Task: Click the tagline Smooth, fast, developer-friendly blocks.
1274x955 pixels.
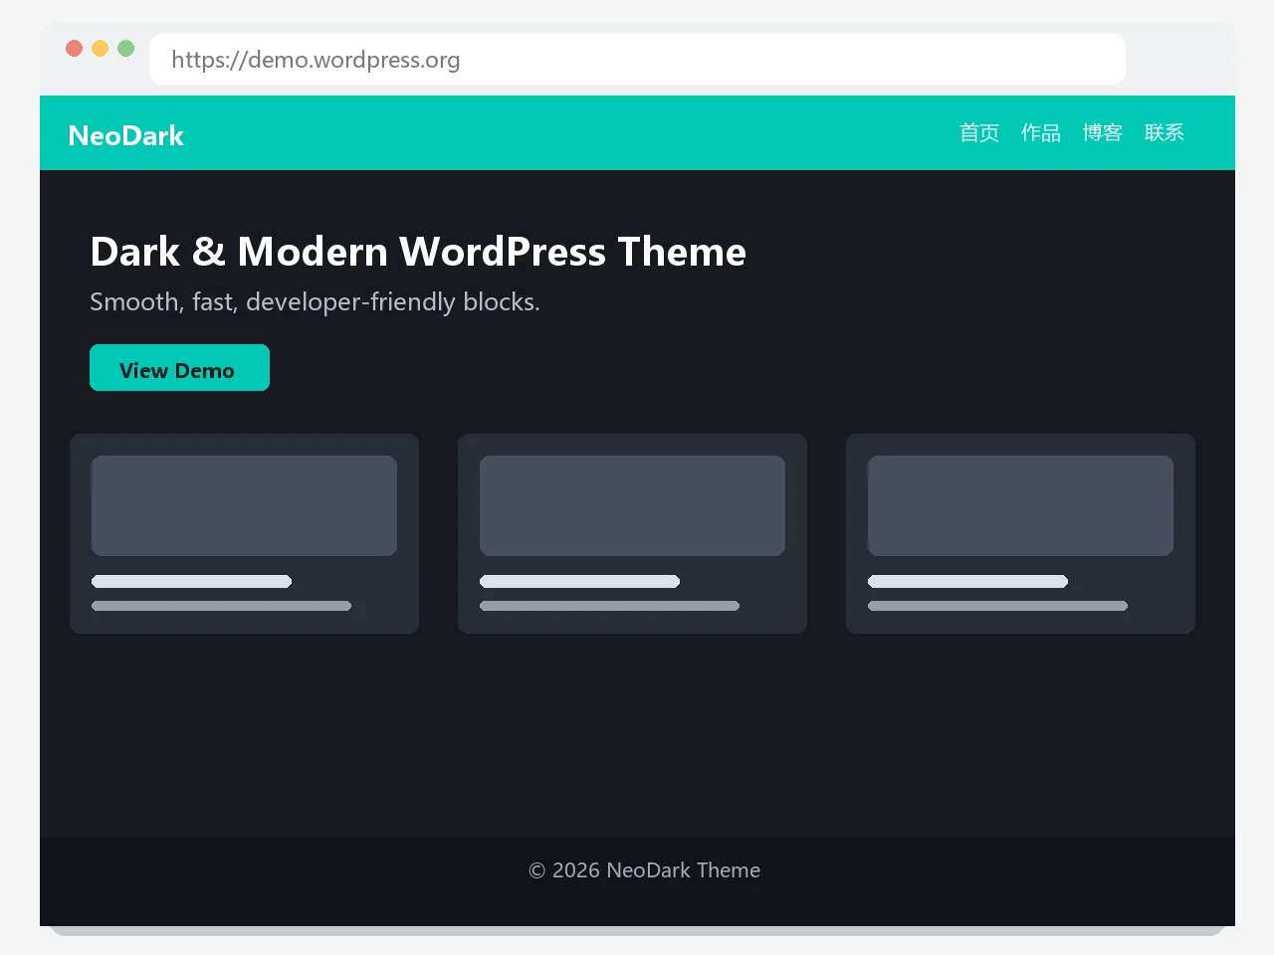Action: [x=315, y=301]
